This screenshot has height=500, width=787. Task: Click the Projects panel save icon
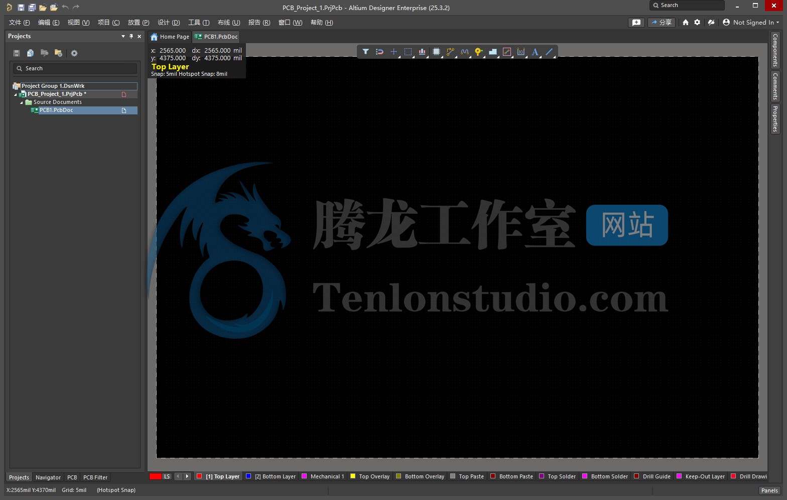(17, 53)
